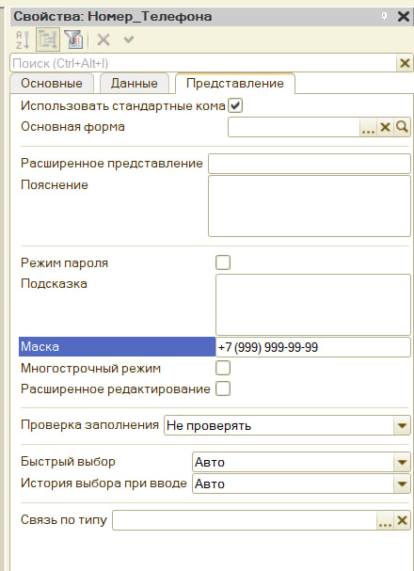Click the cancel edit X toolbar icon
The width and height of the screenshot is (414, 571).
[103, 40]
